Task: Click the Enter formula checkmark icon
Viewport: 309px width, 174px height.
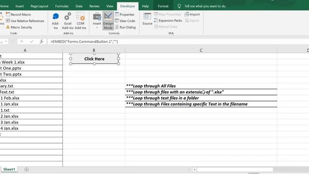Action: (32, 42)
